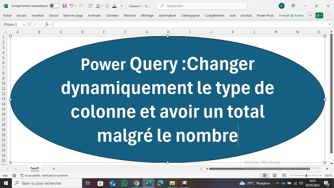Add a new sheet with plus icon
This screenshot has width=334, height=188.
tap(54, 169)
